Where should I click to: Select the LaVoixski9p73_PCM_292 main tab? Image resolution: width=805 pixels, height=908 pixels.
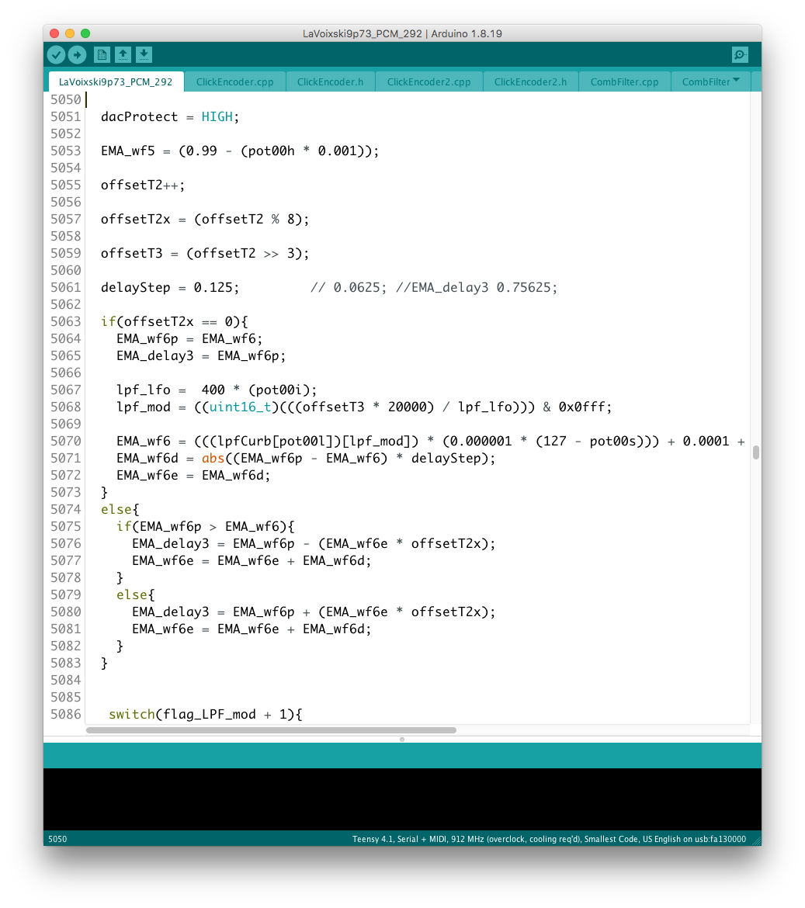pos(116,81)
